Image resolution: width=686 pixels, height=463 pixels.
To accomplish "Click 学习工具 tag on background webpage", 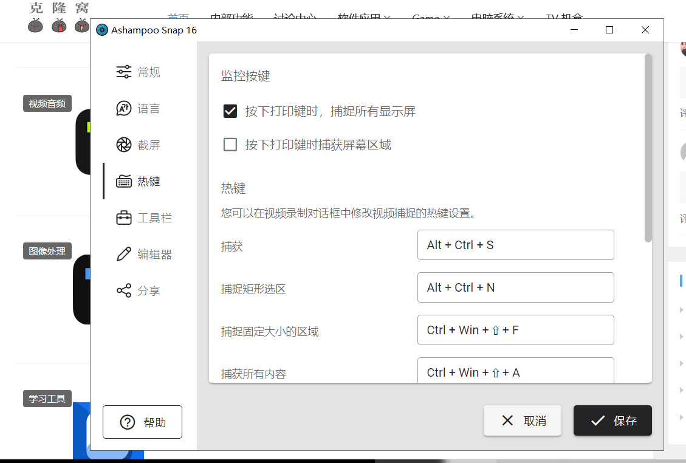I will coord(47,399).
